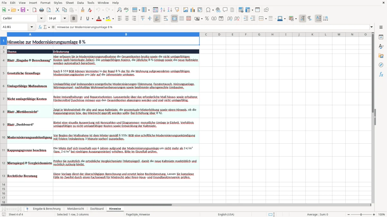Switch to the Dashboard sheet tab
The image size is (387, 217).
click(97, 209)
